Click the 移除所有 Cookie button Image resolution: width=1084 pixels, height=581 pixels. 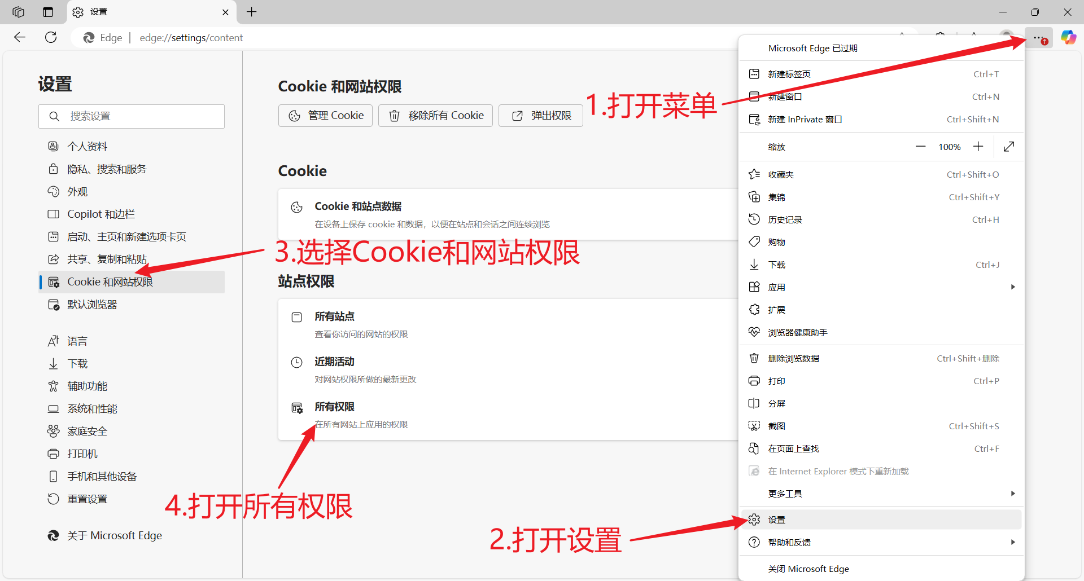(435, 115)
